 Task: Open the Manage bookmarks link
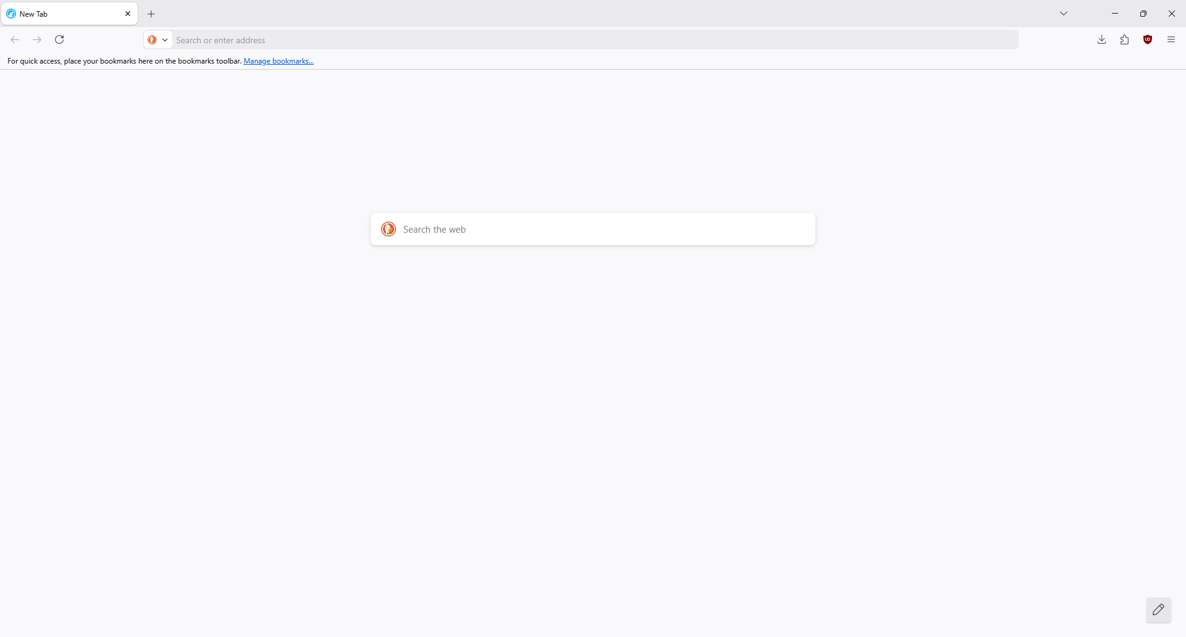pyautogui.click(x=279, y=61)
